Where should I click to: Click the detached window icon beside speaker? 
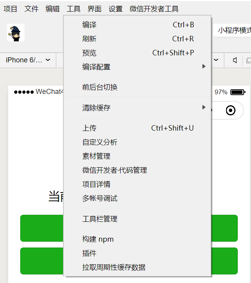[x=249, y=60]
